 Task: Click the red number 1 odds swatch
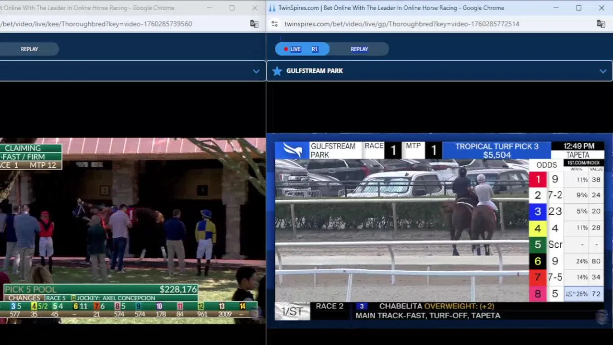point(538,180)
